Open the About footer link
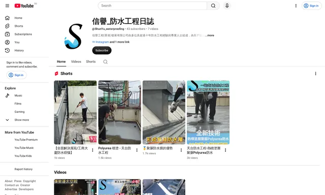325x195 pixels. pos(9,181)
